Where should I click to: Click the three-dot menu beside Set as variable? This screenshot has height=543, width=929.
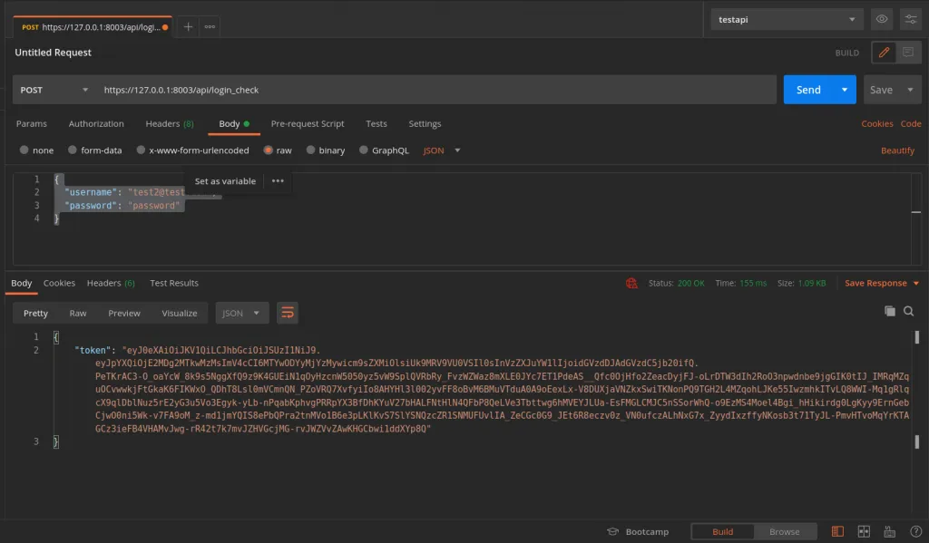click(278, 181)
